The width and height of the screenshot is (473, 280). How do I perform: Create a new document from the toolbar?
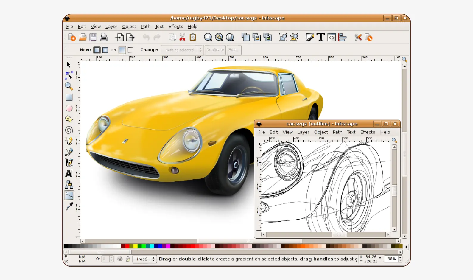coord(72,37)
